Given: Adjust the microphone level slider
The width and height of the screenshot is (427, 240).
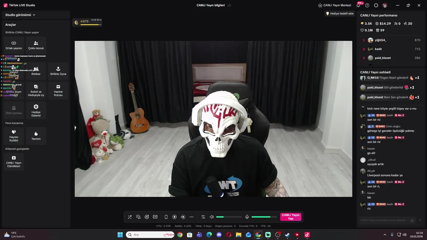Looking at the screenshot, I should pyautogui.click(x=264, y=217).
